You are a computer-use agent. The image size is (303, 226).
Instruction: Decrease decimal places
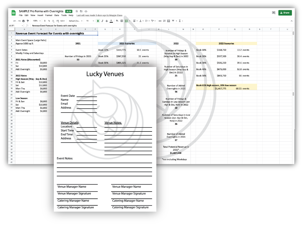click(53, 21)
